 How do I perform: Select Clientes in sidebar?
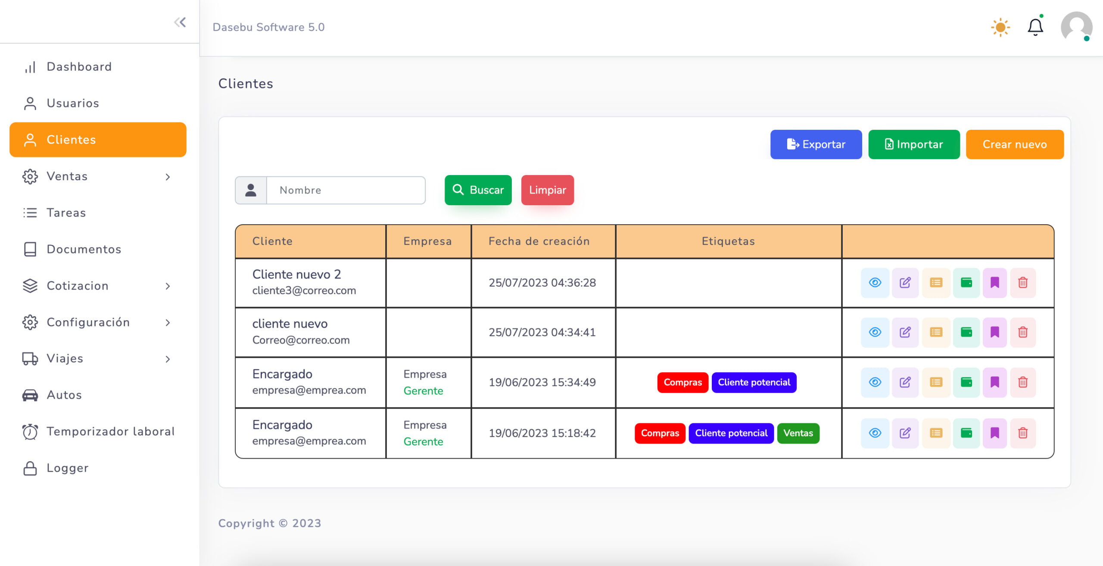(x=98, y=140)
